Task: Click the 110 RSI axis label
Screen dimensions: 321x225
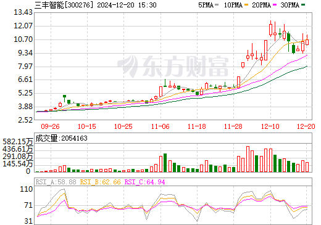Action: point(27,189)
